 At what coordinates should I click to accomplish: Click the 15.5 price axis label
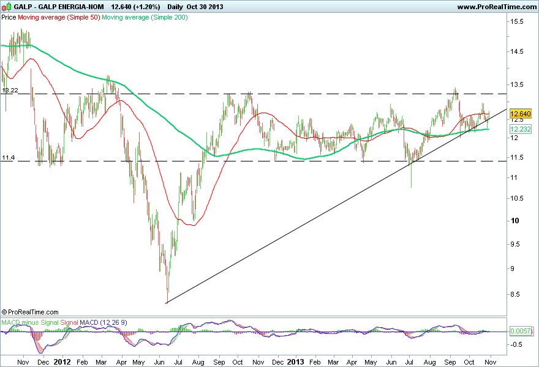coord(517,21)
